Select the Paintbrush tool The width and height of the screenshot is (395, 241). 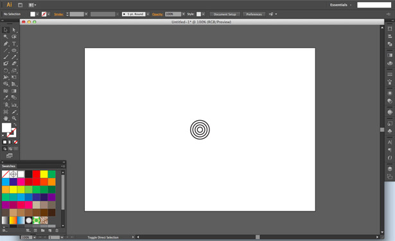[6, 57]
